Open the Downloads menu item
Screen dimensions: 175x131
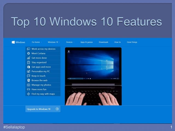104,42
